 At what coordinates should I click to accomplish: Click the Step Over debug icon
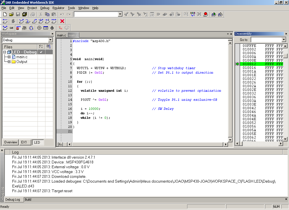(21, 21)
